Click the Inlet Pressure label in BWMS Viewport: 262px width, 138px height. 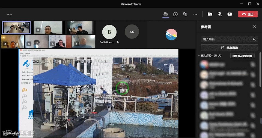(28, 72)
